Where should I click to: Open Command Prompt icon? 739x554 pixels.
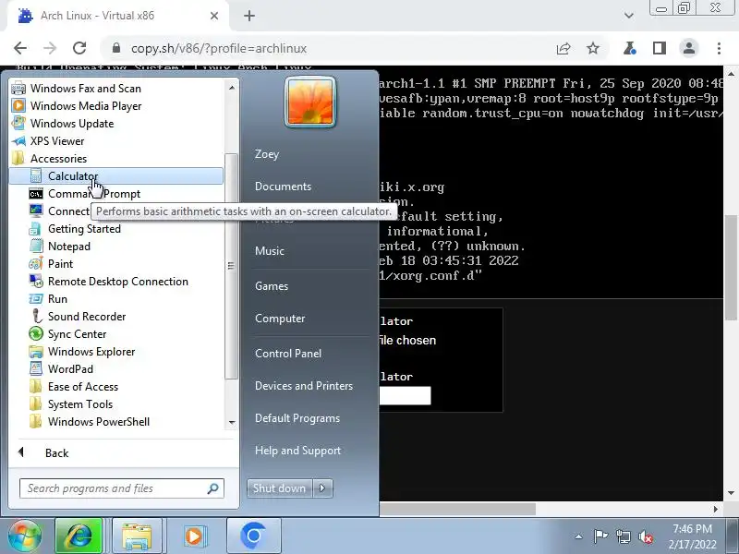pos(36,194)
